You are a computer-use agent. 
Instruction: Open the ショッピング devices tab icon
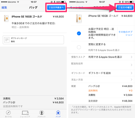(25, 113)
